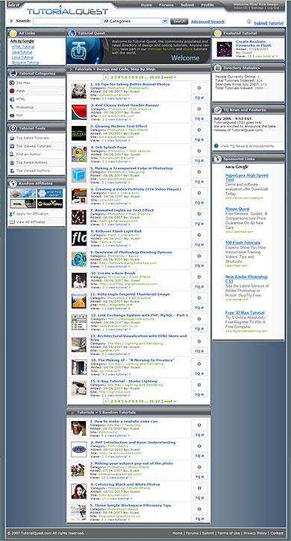Click the blue cube tutorial thumbnail
Viewport: 291px width, 541px height.
pos(79,175)
